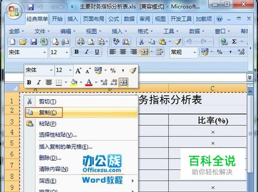The image size is (258, 192).
Task: Open the main toolbar font name dropdown
Action: click(44, 52)
